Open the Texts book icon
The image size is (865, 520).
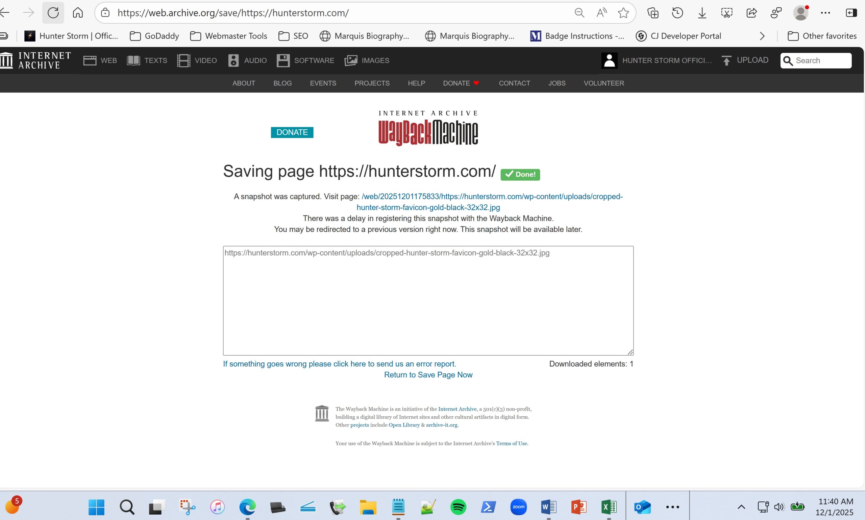(x=133, y=60)
